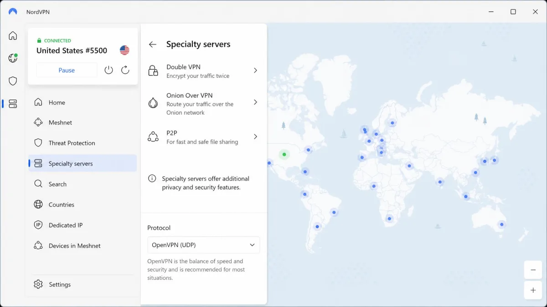Click the Onion Over VPN title text
Screen dimensions: 547x307
tap(190, 96)
